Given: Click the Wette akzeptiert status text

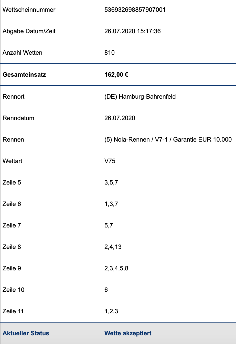Looking at the screenshot, I should [128, 333].
